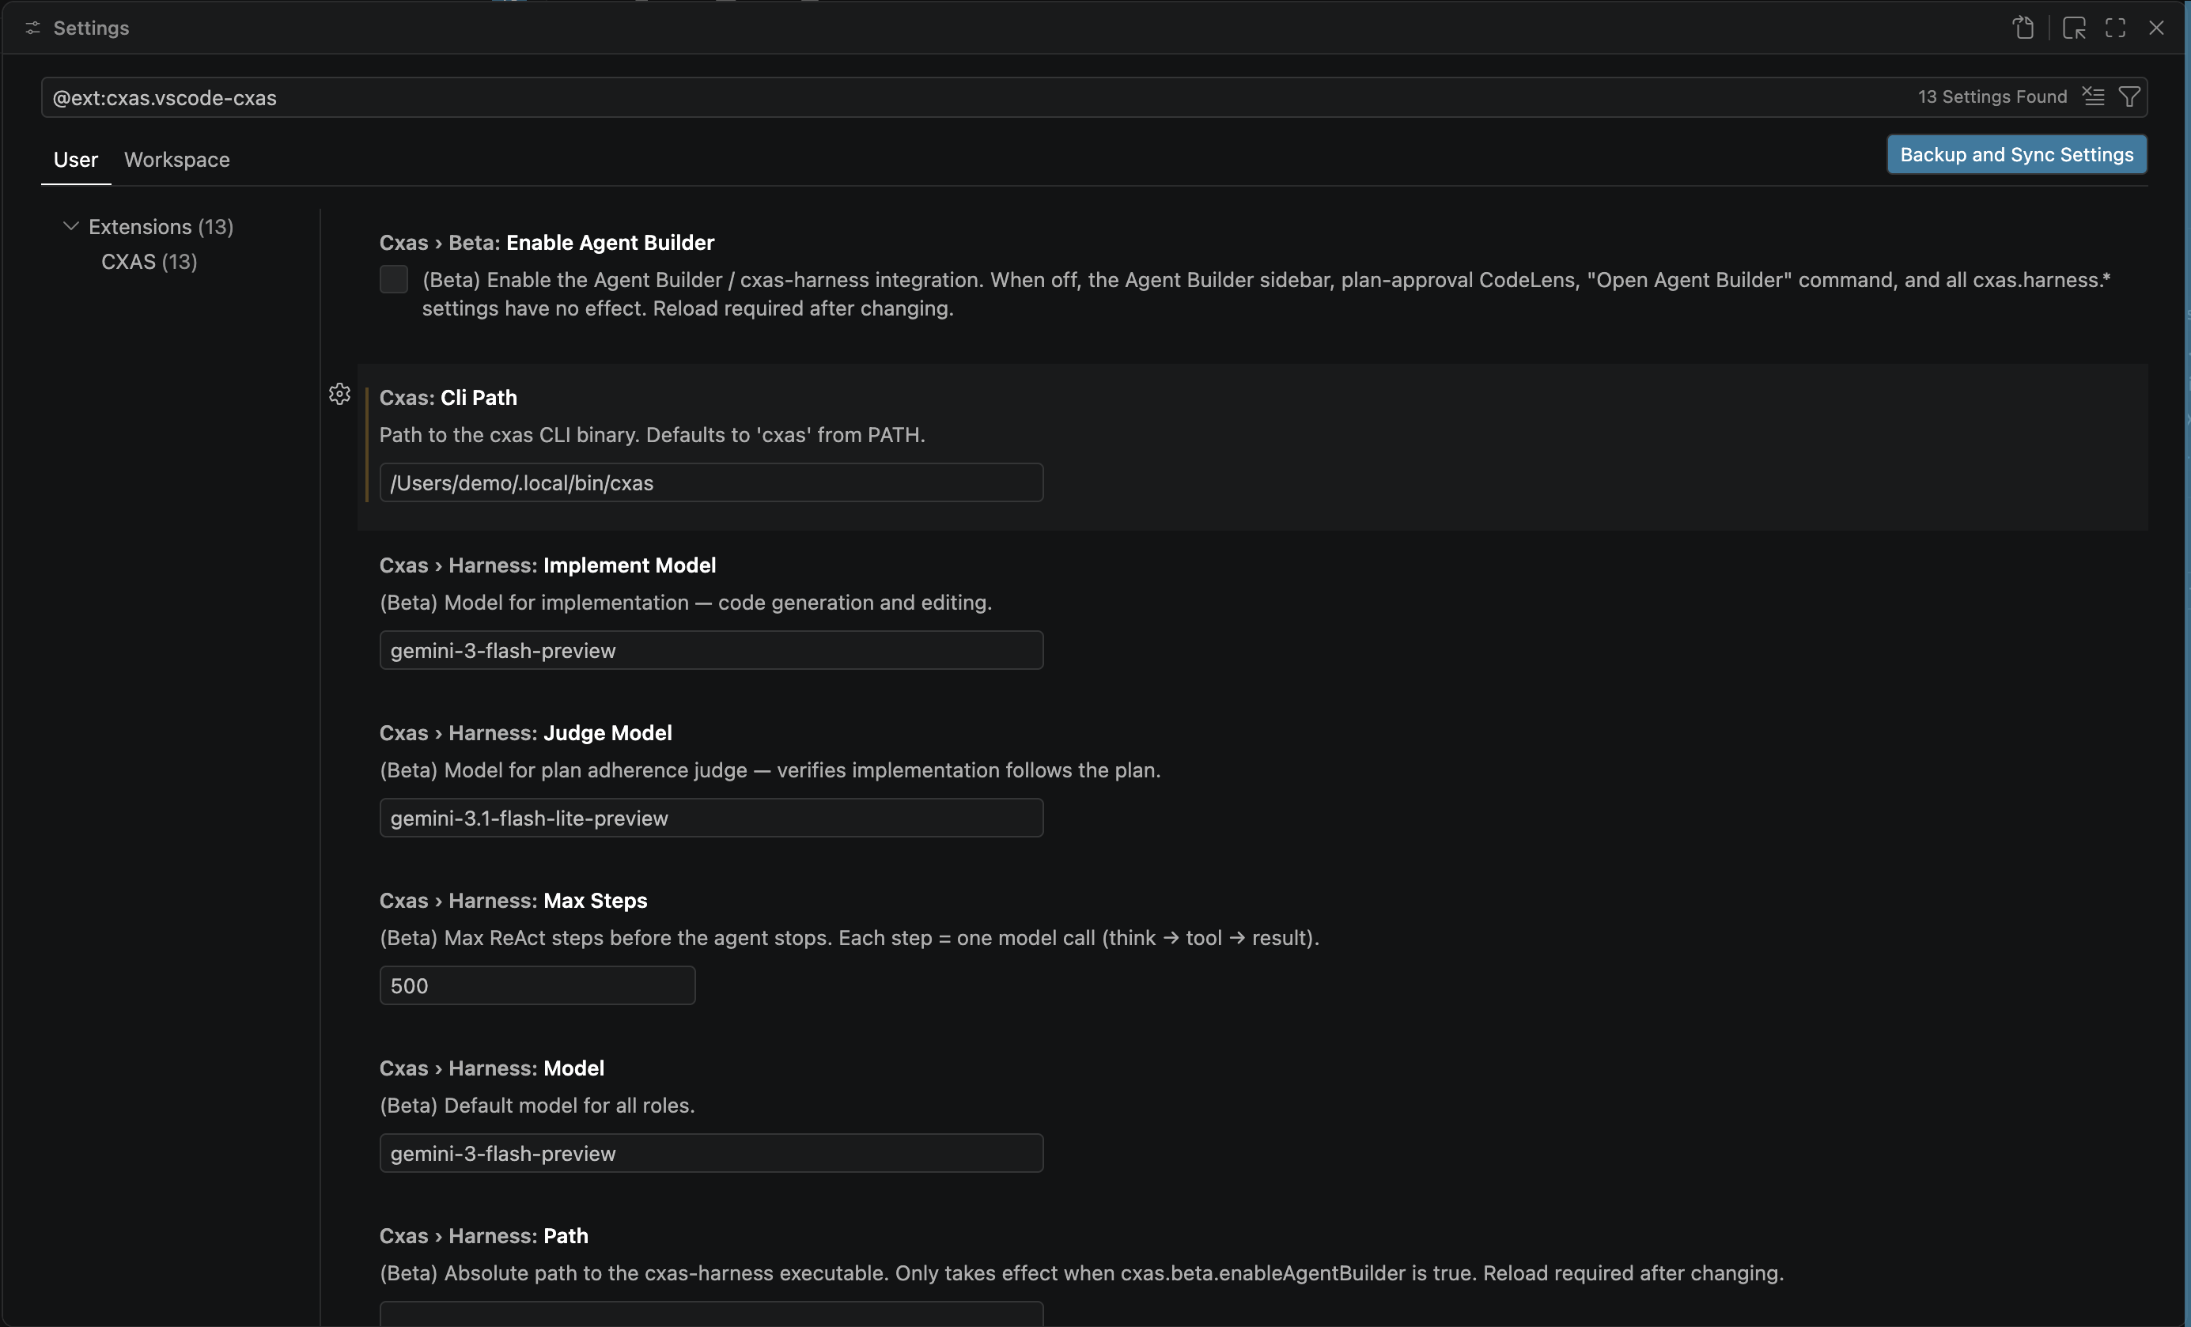Edit the Implement Model text field
2191x1327 pixels.
click(x=711, y=650)
